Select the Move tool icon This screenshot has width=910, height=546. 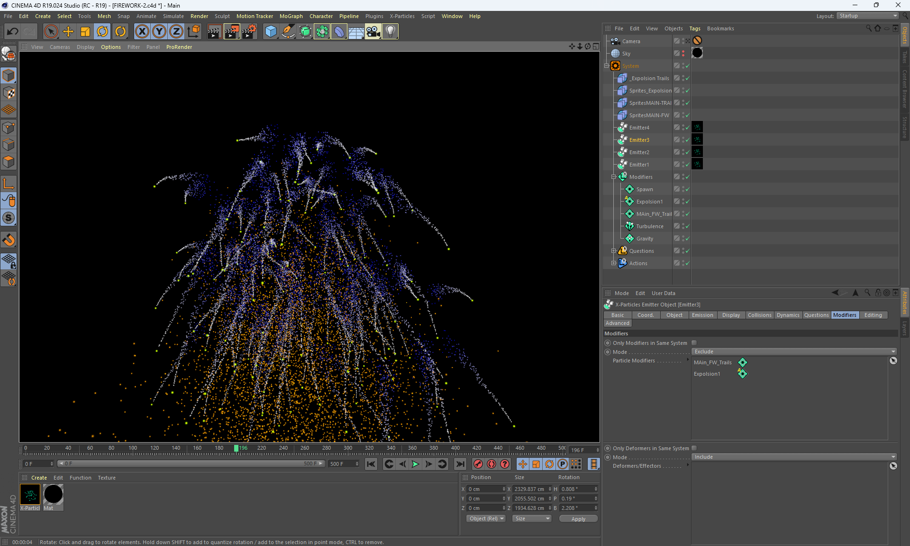click(68, 32)
